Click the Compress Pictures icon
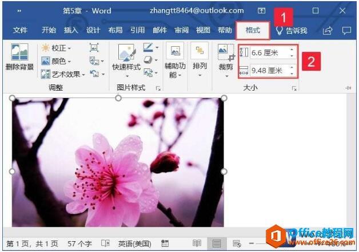 click(94, 47)
